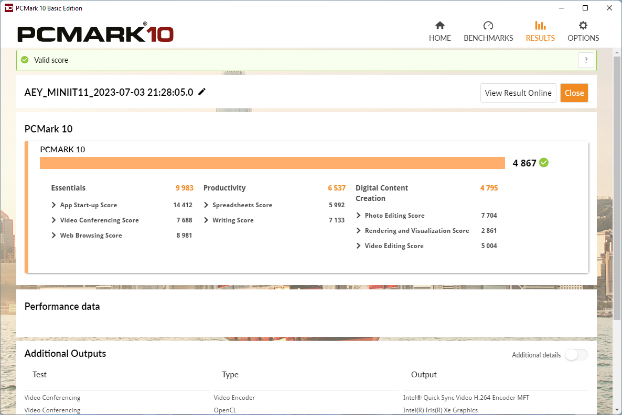Open the question mark help button
This screenshot has width=622, height=415.
[586, 60]
